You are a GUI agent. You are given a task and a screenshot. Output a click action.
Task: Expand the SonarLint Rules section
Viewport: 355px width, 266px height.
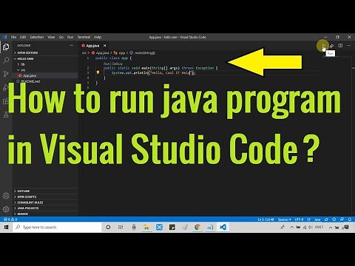[45, 202]
